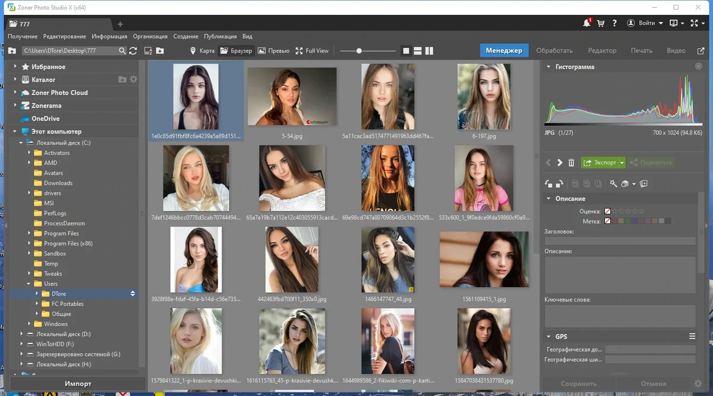The height and width of the screenshot is (396, 713).
Task: Apply quick fix magic wand
Action: click(x=614, y=184)
